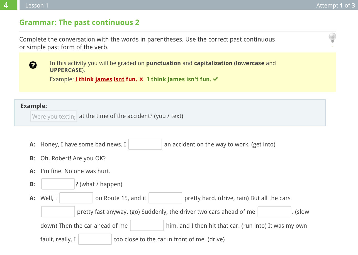The image size is (358, 255).
Task: Click the incorrect example 'i think james isnt fun.'
Action: pyautogui.click(x=106, y=79)
